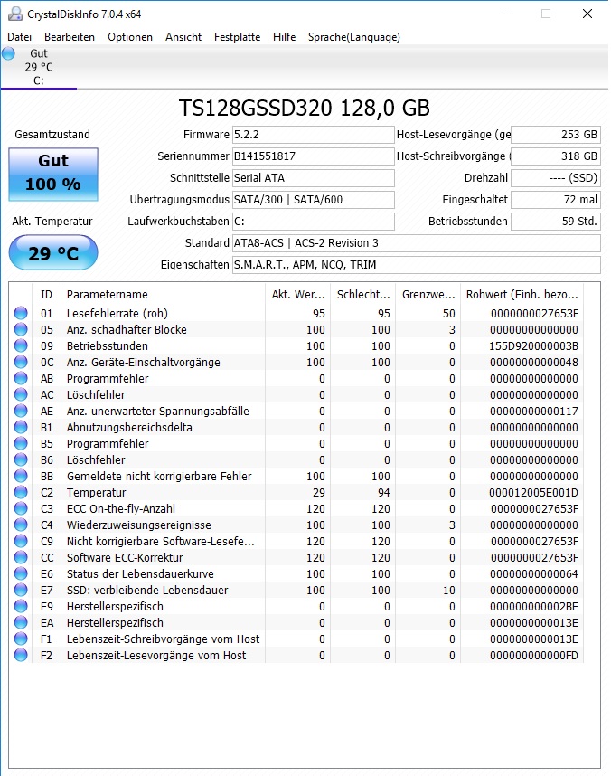Screen dimensions: 611x776
Task: Open the Festplatte menu
Action: coord(237,37)
